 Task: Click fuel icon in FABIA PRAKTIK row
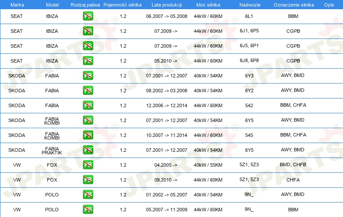pos(88,150)
